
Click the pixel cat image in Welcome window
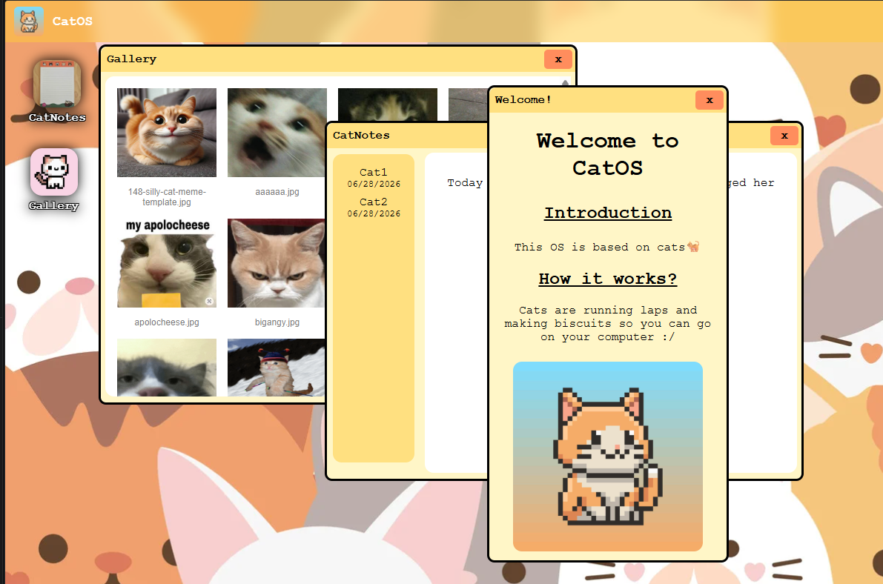click(x=608, y=457)
